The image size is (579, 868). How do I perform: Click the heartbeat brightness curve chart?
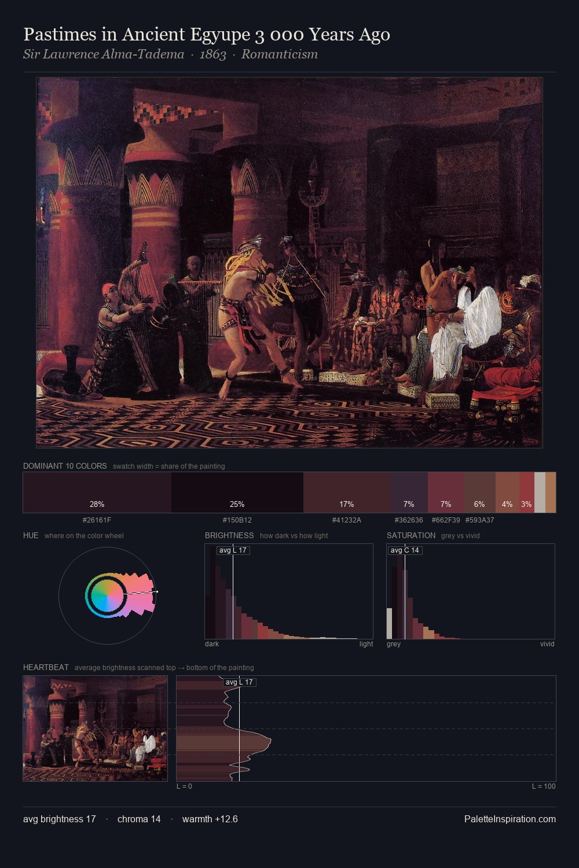click(x=366, y=729)
